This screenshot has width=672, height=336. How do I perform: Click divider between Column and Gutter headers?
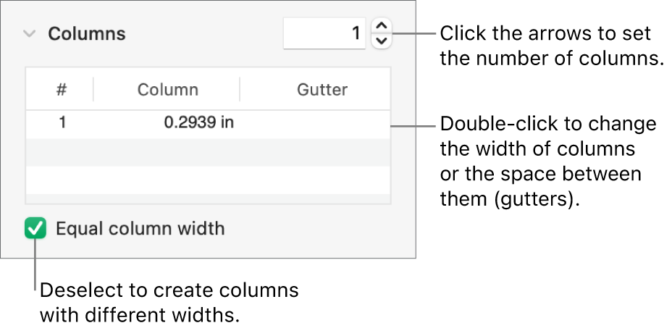click(x=240, y=90)
